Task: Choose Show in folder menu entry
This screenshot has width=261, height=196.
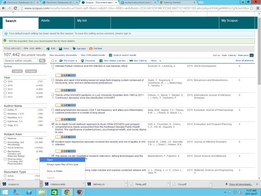Action: tap(63, 171)
